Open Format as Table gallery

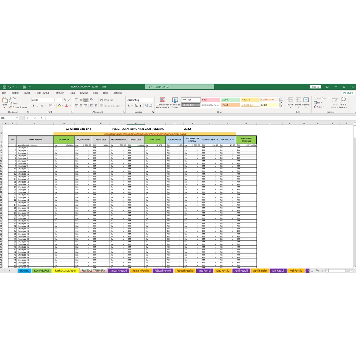175,103
